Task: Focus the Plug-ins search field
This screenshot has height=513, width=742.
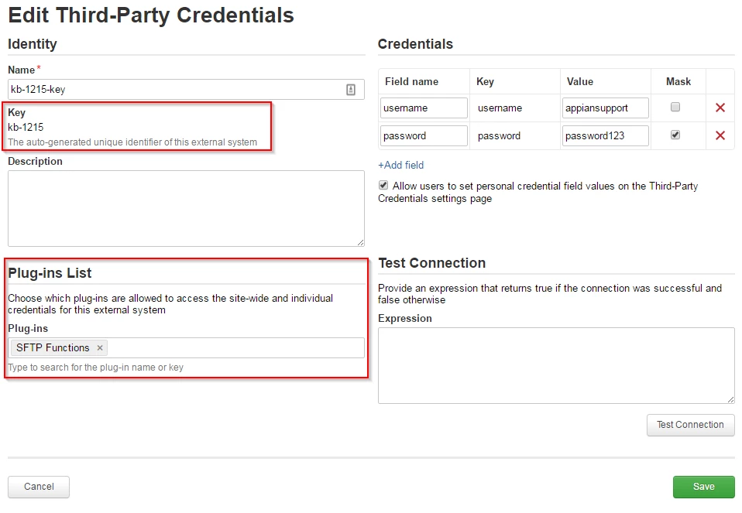Action: 235,348
